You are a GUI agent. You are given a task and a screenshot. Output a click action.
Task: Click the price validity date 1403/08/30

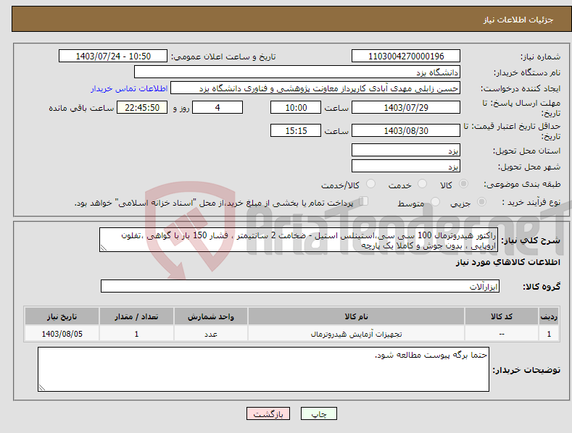(x=406, y=130)
